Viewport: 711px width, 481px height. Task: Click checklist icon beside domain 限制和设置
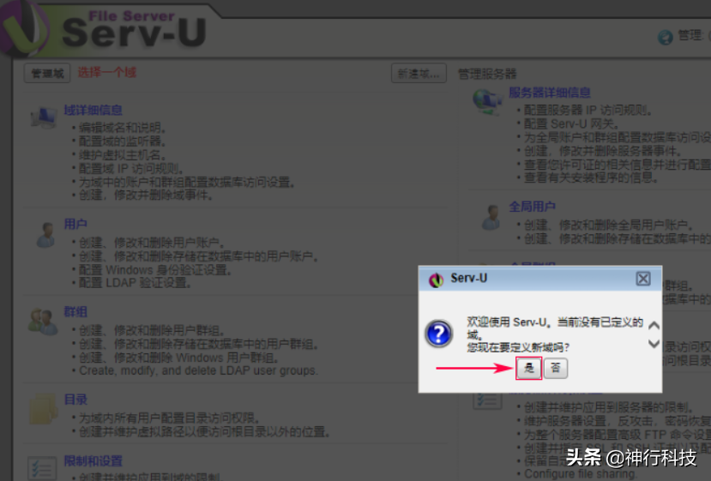pos(42,468)
